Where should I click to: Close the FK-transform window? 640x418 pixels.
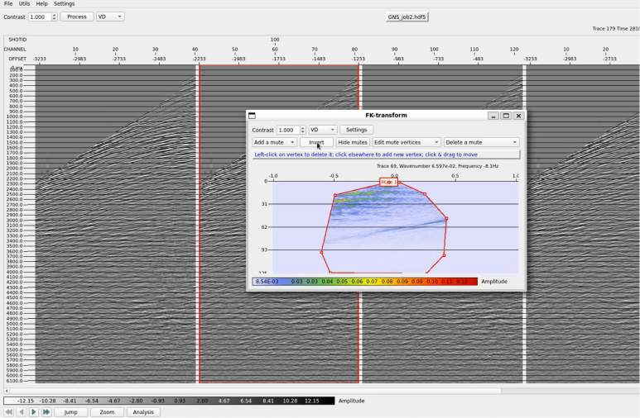518,116
